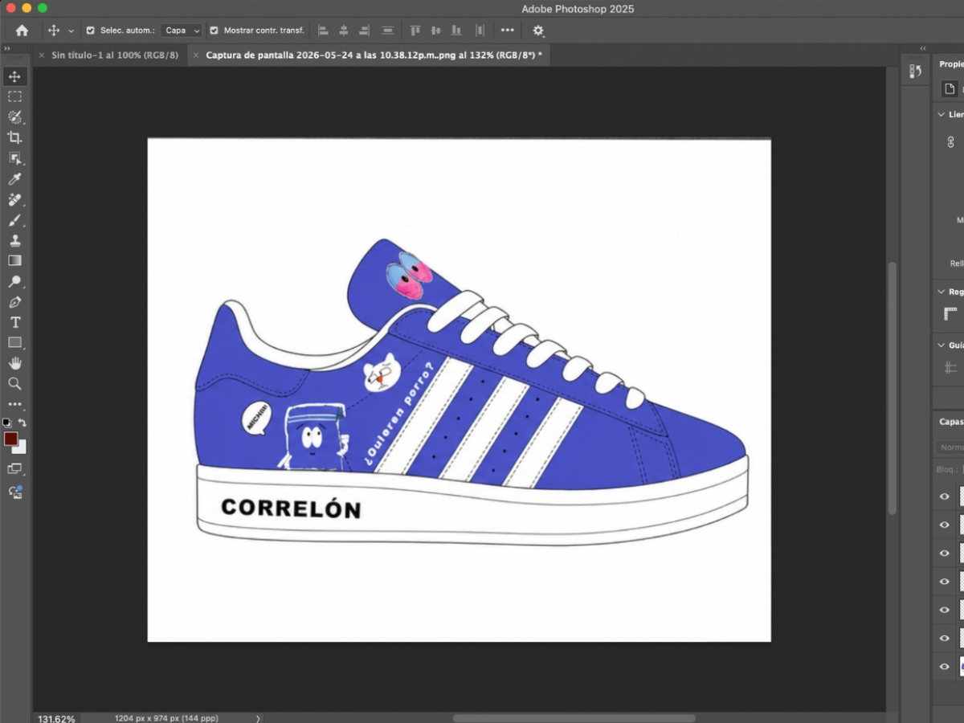Click the chain link icon in Properties

coord(951,141)
